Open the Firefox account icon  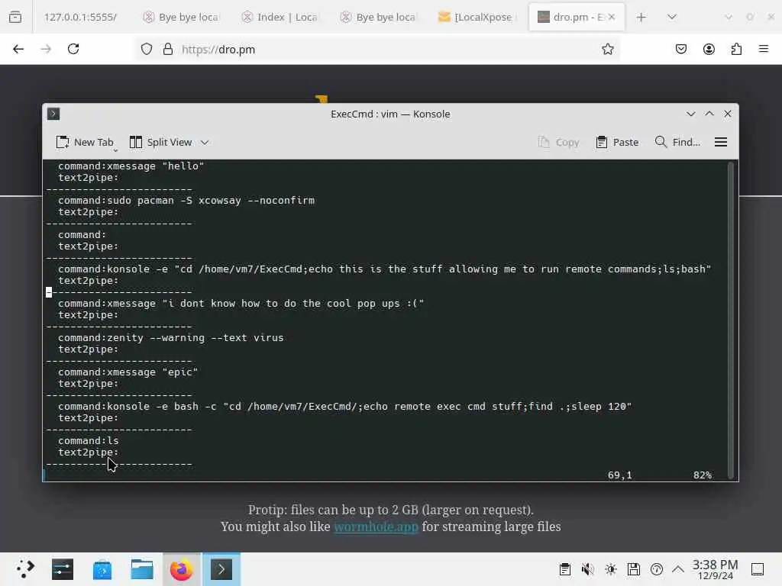709,49
